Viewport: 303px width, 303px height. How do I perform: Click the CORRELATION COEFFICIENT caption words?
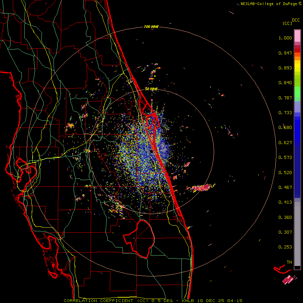[98, 301]
